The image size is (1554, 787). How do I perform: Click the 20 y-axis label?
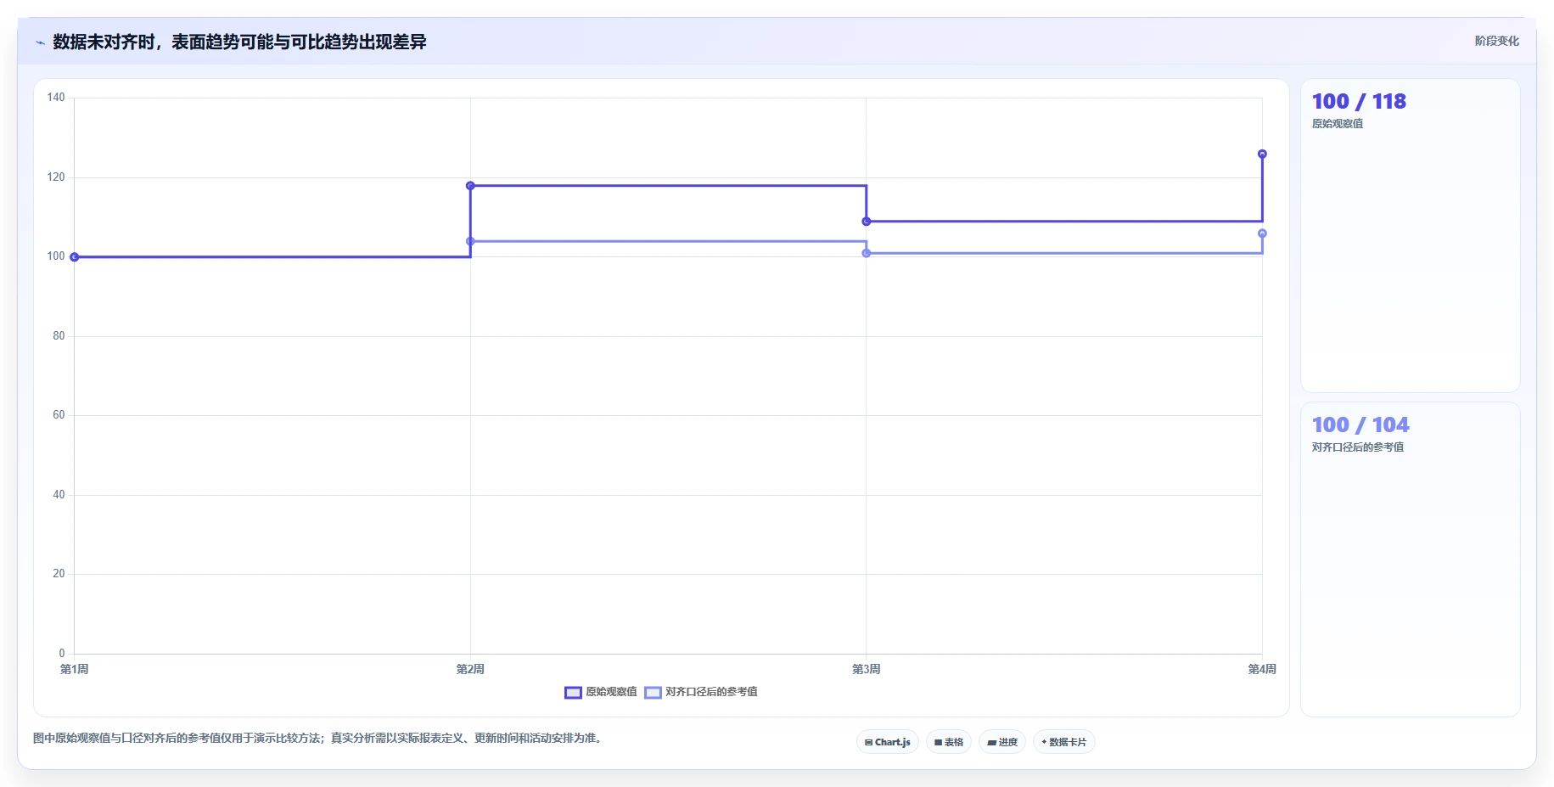pos(59,574)
